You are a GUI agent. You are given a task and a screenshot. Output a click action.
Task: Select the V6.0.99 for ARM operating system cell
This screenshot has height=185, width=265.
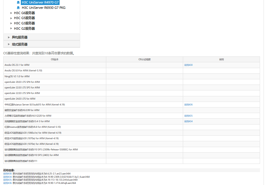[x=55, y=110]
